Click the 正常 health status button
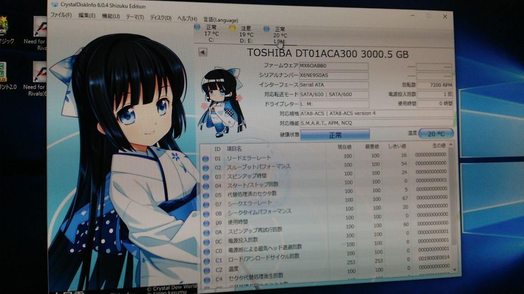Viewport: 524px width, 294px height. 335,135
